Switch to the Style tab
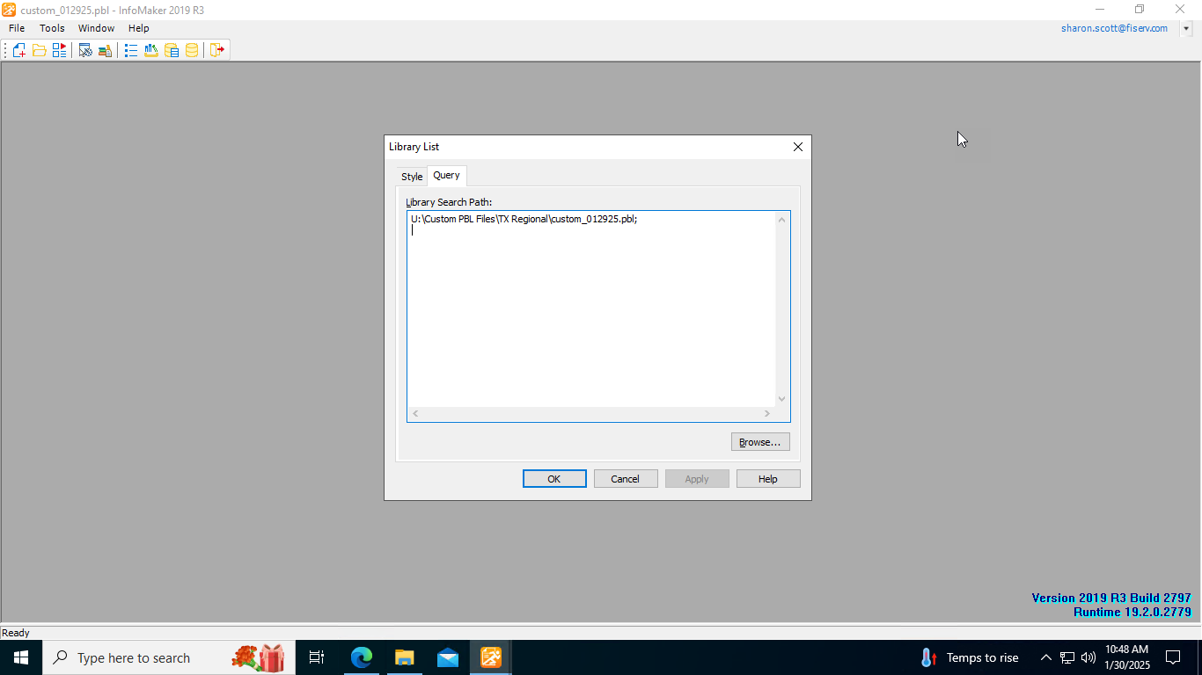The height and width of the screenshot is (675, 1202). pos(412,177)
